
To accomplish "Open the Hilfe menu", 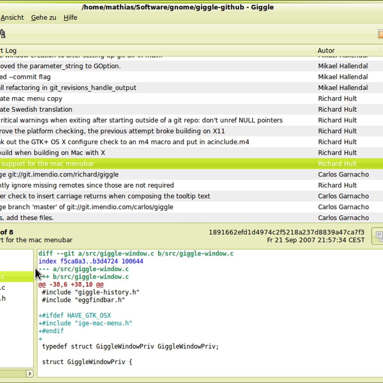I will click(70, 18).
